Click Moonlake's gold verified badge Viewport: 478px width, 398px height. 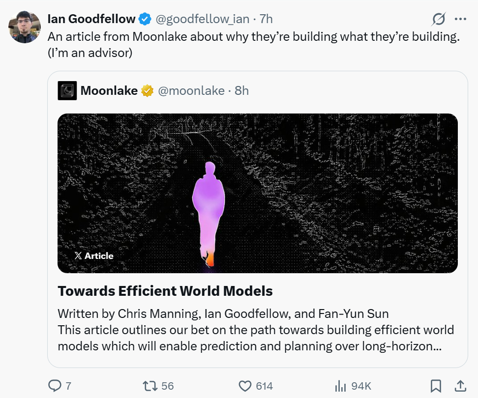pos(148,90)
